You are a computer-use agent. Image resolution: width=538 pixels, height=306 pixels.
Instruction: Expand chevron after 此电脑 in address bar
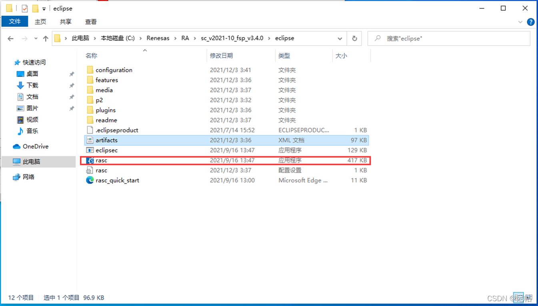(95, 38)
